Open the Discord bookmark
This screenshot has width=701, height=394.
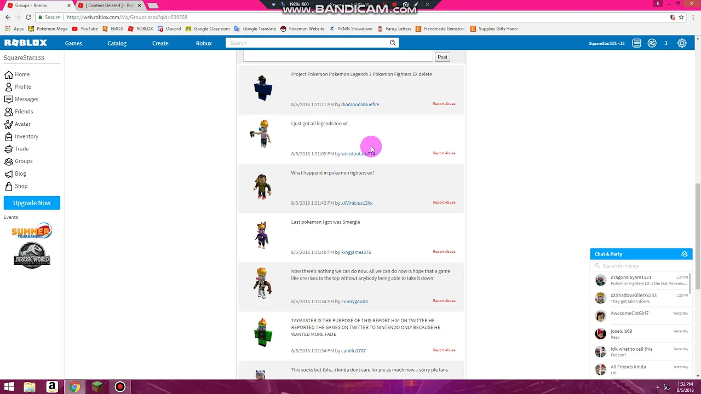[x=169, y=29]
